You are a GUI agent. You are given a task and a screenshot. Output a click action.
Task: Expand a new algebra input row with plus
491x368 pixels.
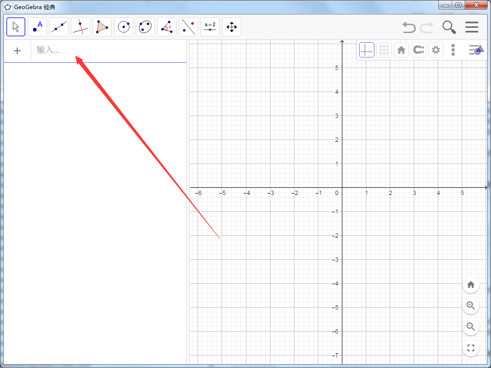[x=17, y=50]
